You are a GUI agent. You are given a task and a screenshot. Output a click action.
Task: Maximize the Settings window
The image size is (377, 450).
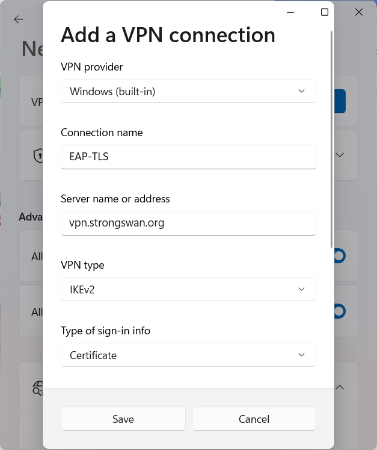325,12
